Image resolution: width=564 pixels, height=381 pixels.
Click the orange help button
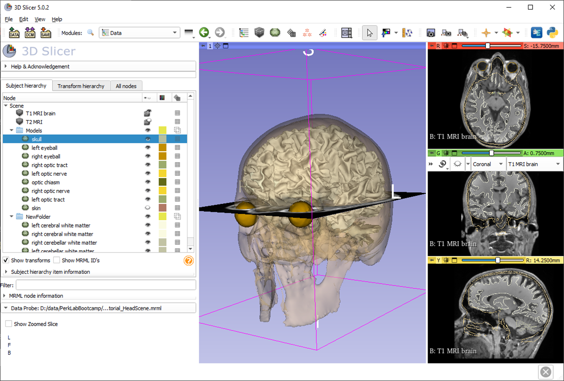188,260
